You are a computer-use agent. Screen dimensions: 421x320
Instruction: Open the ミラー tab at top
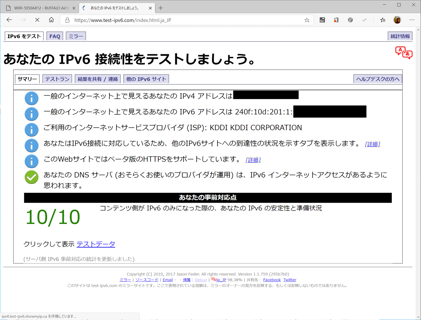coord(76,36)
